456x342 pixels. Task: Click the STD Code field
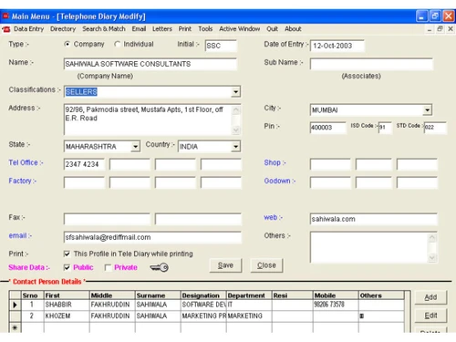(x=435, y=128)
